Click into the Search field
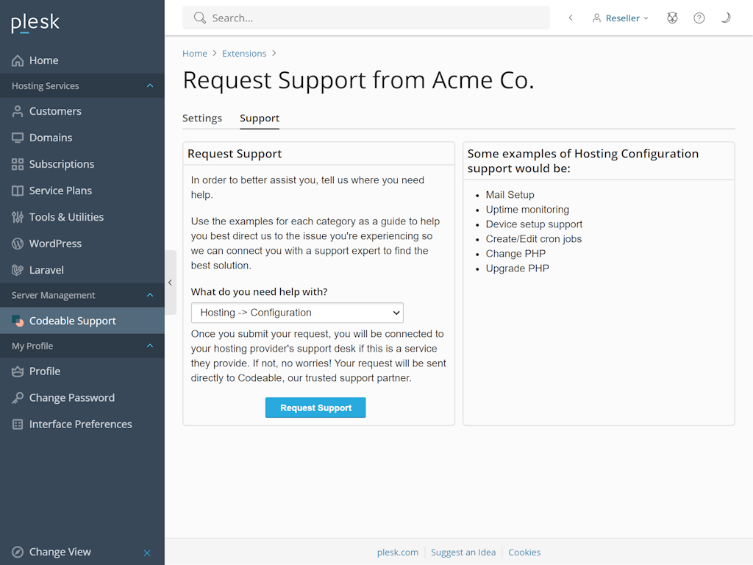753x565 pixels. [366, 18]
